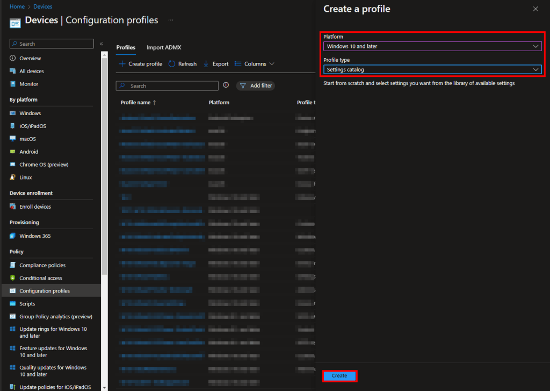Select the Monitor icon in sidebar

[x=13, y=84]
